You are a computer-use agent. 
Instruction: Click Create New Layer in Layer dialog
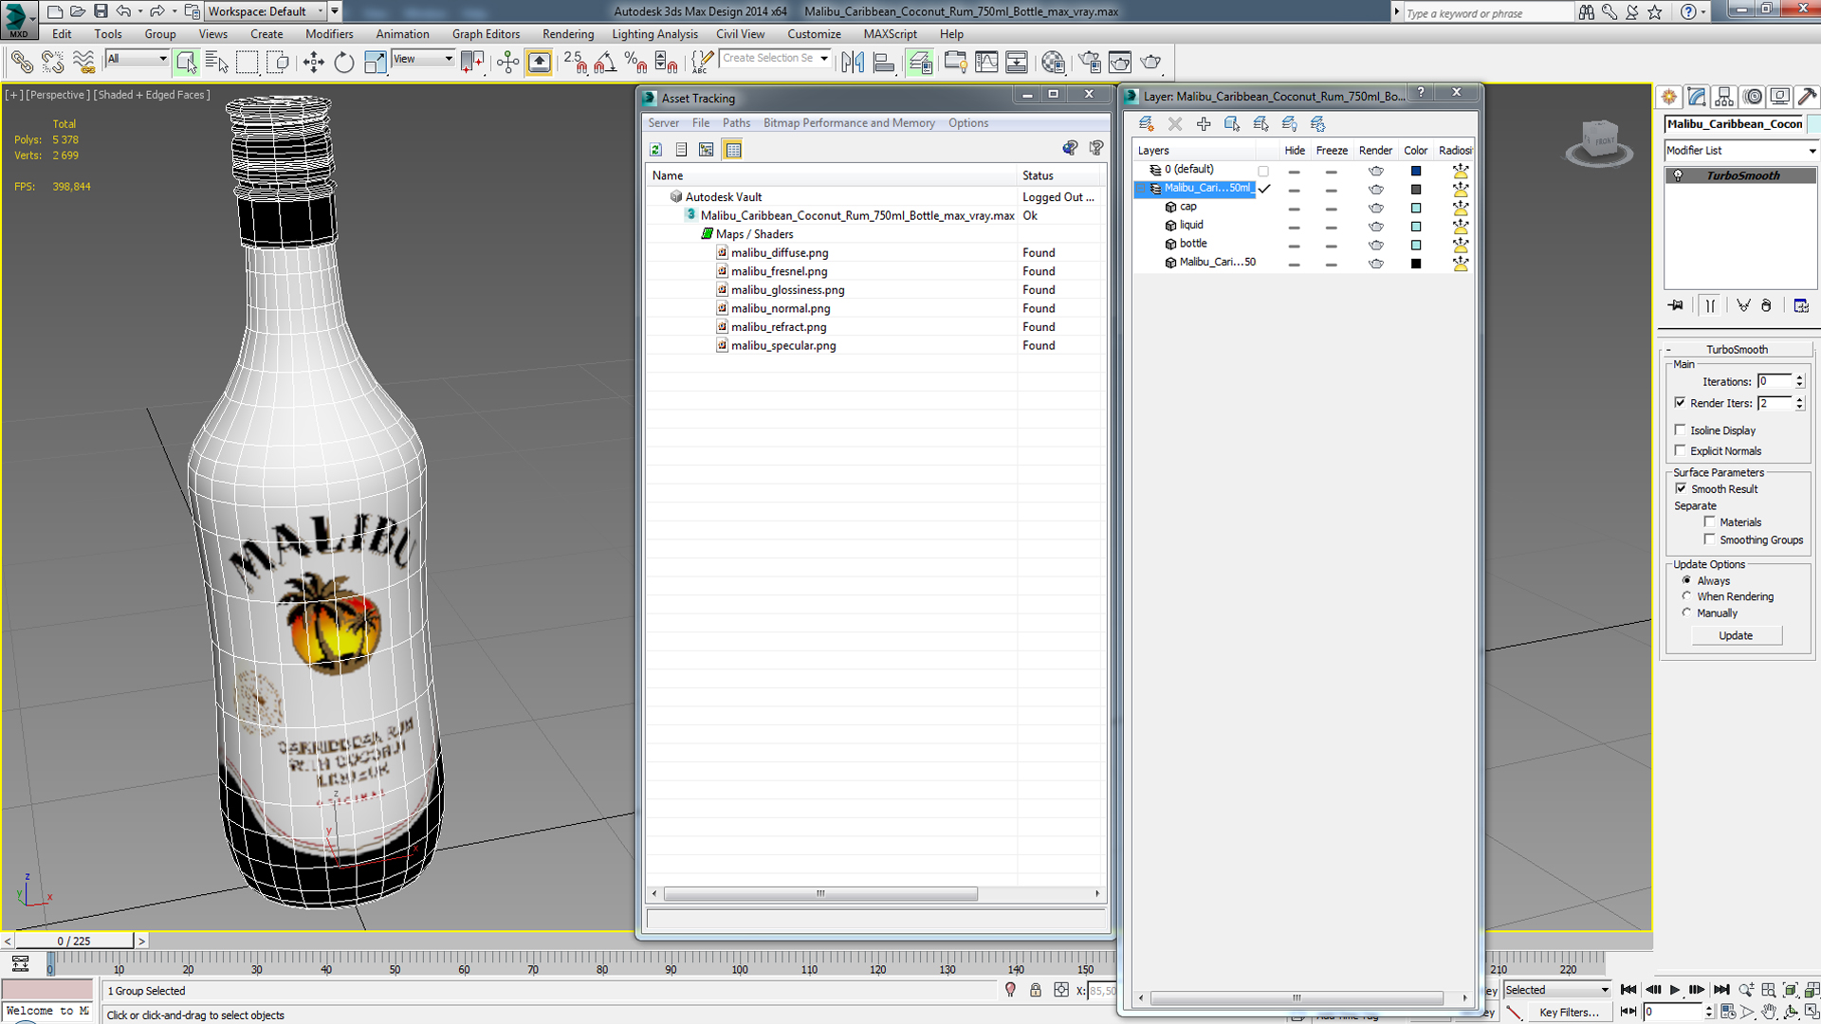1146,123
